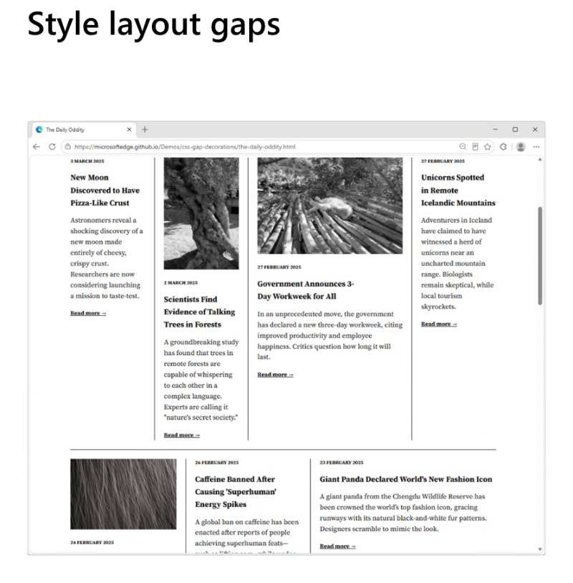Click headline Unicorns Spotted in Remote Icelandic Mountains

(458, 190)
